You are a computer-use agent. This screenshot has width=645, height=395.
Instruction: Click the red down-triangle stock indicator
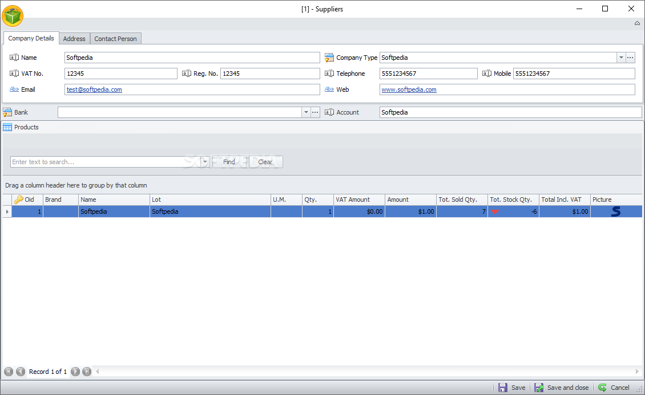495,212
